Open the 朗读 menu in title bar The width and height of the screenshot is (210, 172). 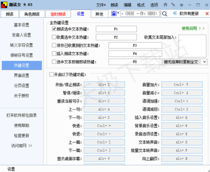pos(114,5)
